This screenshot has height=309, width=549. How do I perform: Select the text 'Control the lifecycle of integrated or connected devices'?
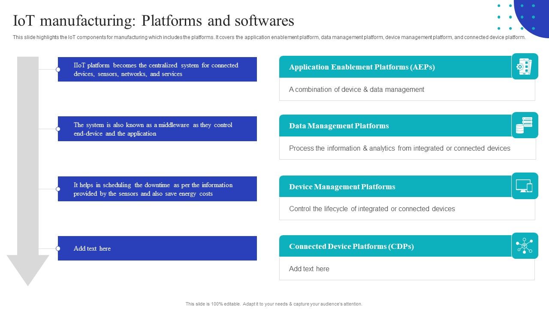point(372,209)
